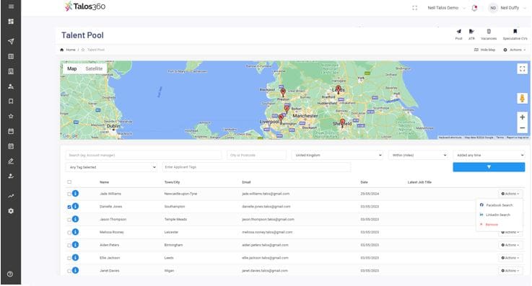This screenshot has width=532, height=286.
Task: Expand the Neil Talos Demo account dropdown
Action: (446, 8)
